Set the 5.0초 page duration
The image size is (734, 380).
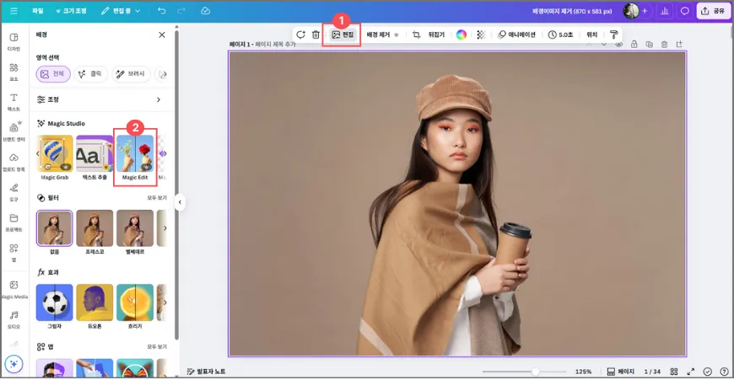point(560,35)
